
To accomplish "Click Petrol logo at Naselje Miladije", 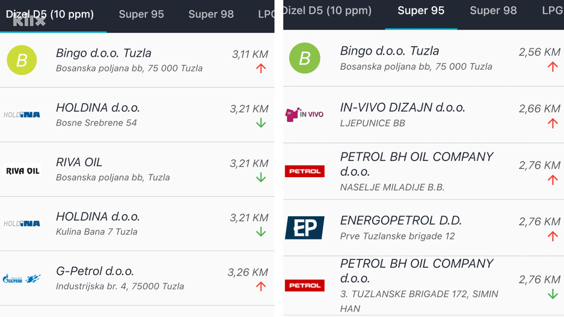I will click(x=304, y=171).
